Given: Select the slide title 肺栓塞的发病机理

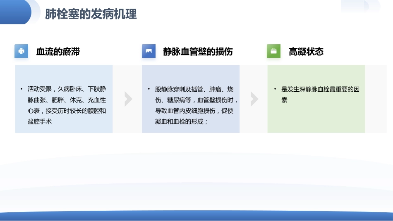Looking at the screenshot, I should [91, 14].
